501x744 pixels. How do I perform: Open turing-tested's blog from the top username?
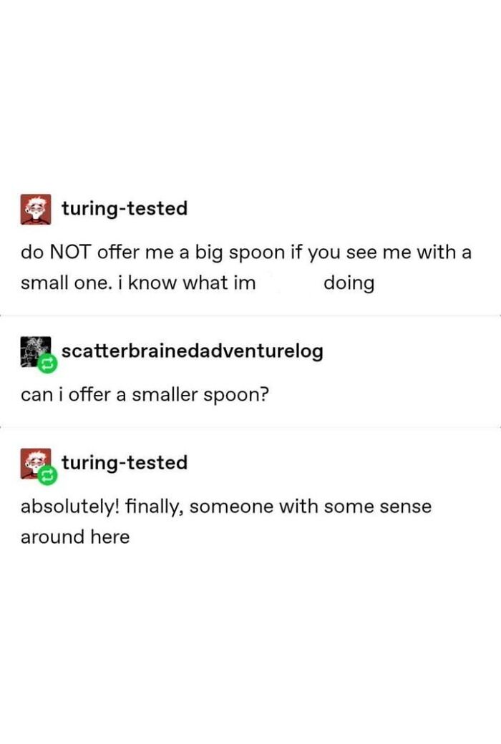125,210
